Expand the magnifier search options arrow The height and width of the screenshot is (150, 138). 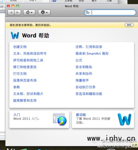88,13
